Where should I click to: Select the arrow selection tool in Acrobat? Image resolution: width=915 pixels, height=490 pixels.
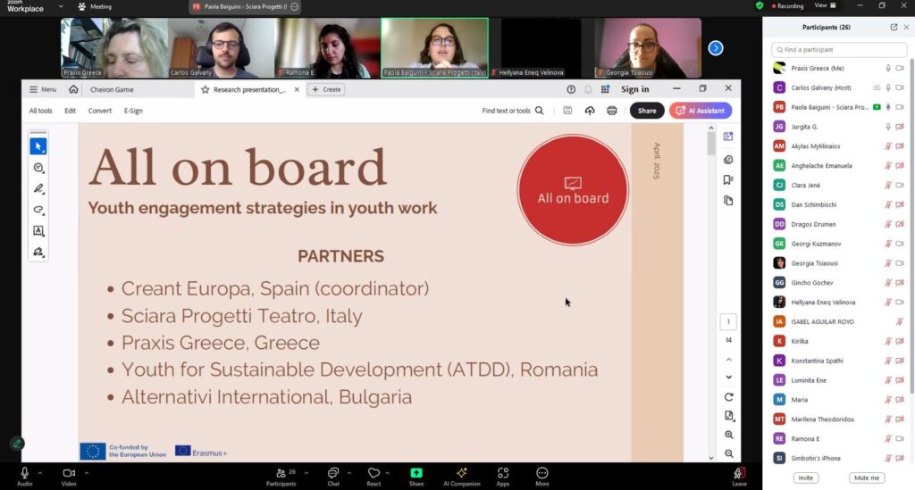38,146
